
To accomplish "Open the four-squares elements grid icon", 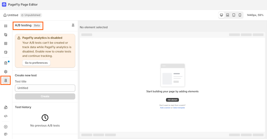I will tap(6, 44).
